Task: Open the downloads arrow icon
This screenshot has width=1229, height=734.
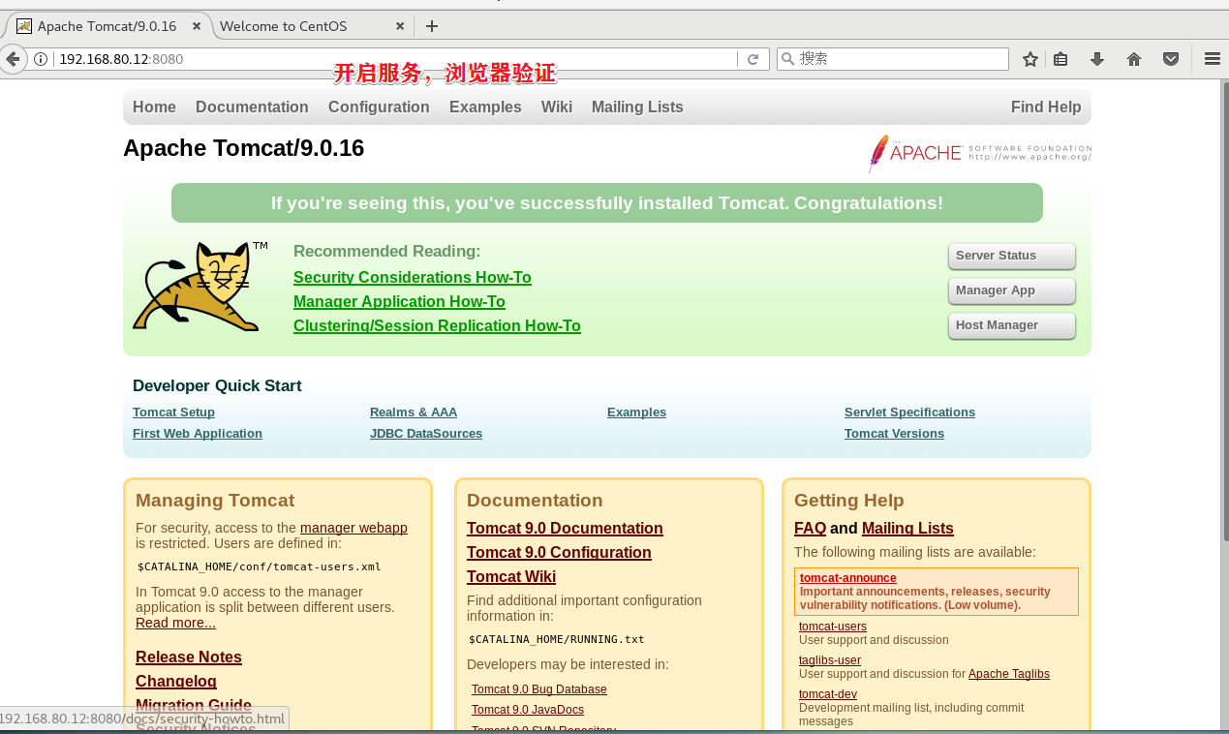Action: [x=1097, y=59]
